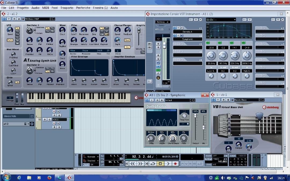Open the Steinberg output routing selector
The height and width of the screenshot is (181, 290).
(162, 22)
